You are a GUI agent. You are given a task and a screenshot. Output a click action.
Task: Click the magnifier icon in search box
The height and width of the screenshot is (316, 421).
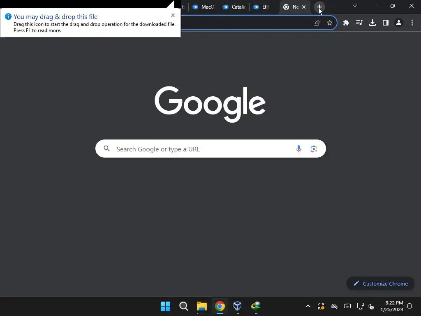[107, 149]
